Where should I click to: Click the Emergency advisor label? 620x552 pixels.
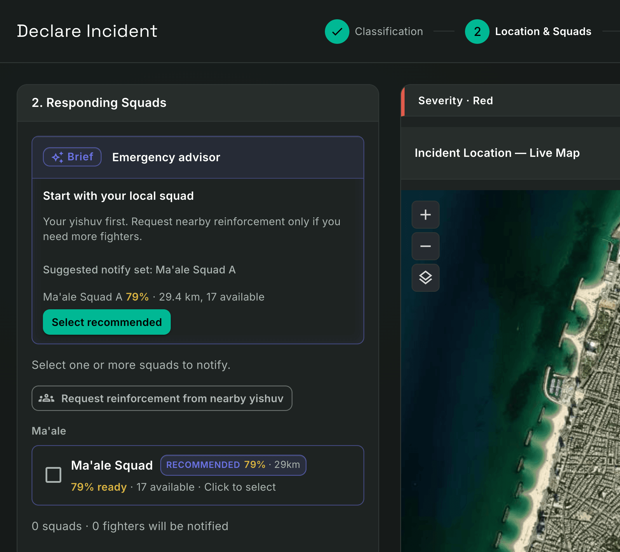166,157
